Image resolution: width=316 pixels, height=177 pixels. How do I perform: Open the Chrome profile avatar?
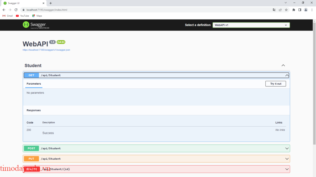pos(306,10)
